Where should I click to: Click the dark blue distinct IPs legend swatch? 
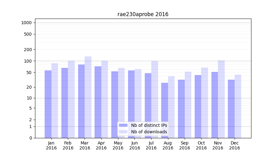click(x=123, y=125)
